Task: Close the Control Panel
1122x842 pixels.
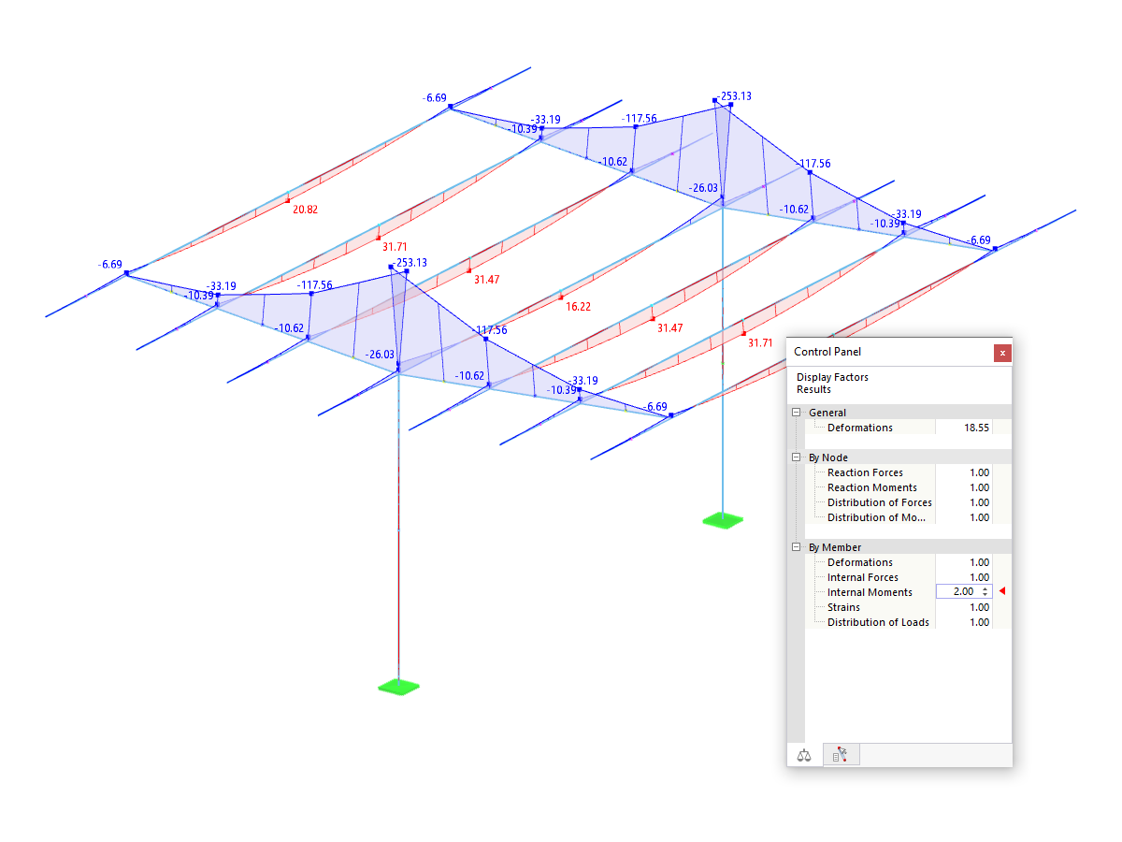Action: (1002, 354)
